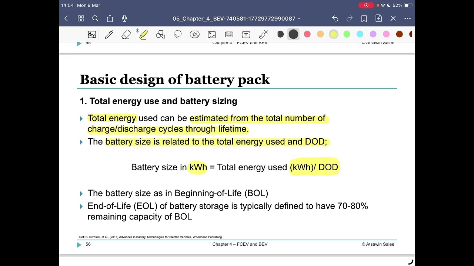Select the Laser pointer tool
Screen dimensions: 474x266
click(x=263, y=34)
